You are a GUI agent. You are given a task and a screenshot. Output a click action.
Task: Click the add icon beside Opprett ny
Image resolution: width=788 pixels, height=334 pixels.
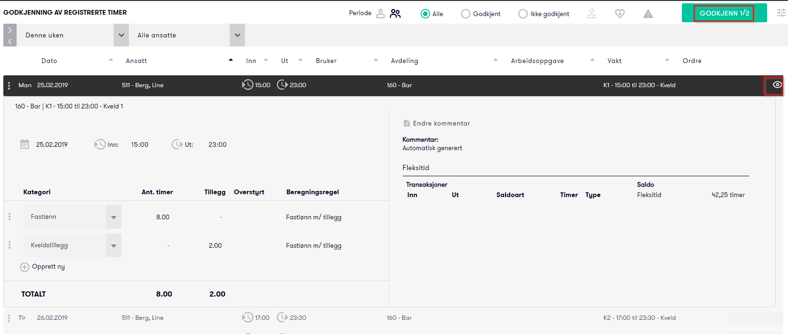(x=25, y=267)
